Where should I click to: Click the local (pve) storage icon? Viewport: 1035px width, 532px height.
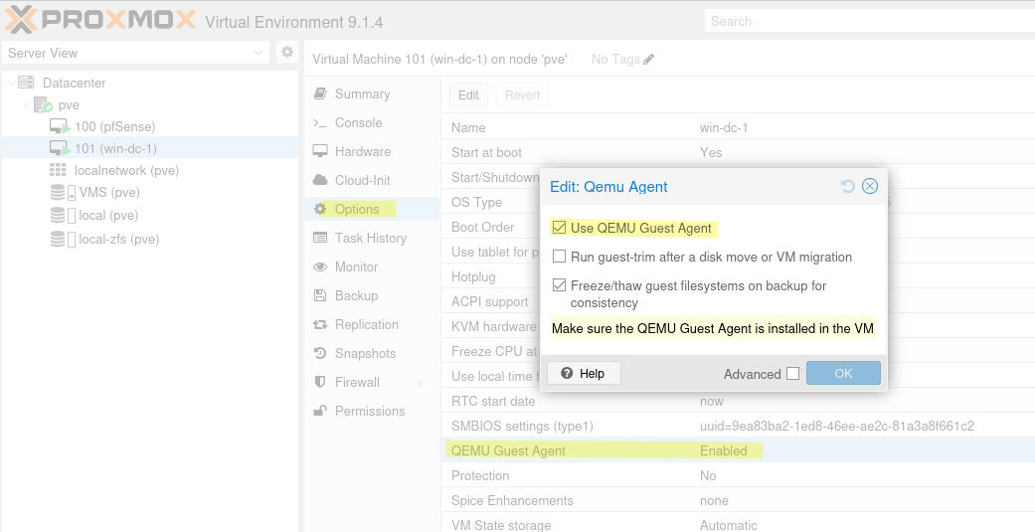(63, 215)
